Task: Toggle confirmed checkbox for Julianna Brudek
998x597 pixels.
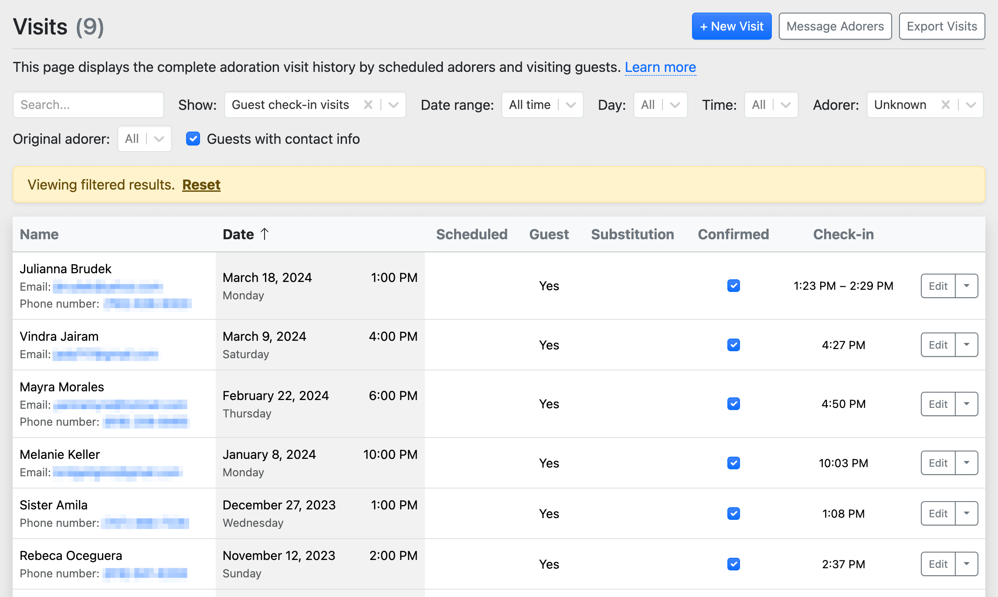Action: click(x=733, y=286)
